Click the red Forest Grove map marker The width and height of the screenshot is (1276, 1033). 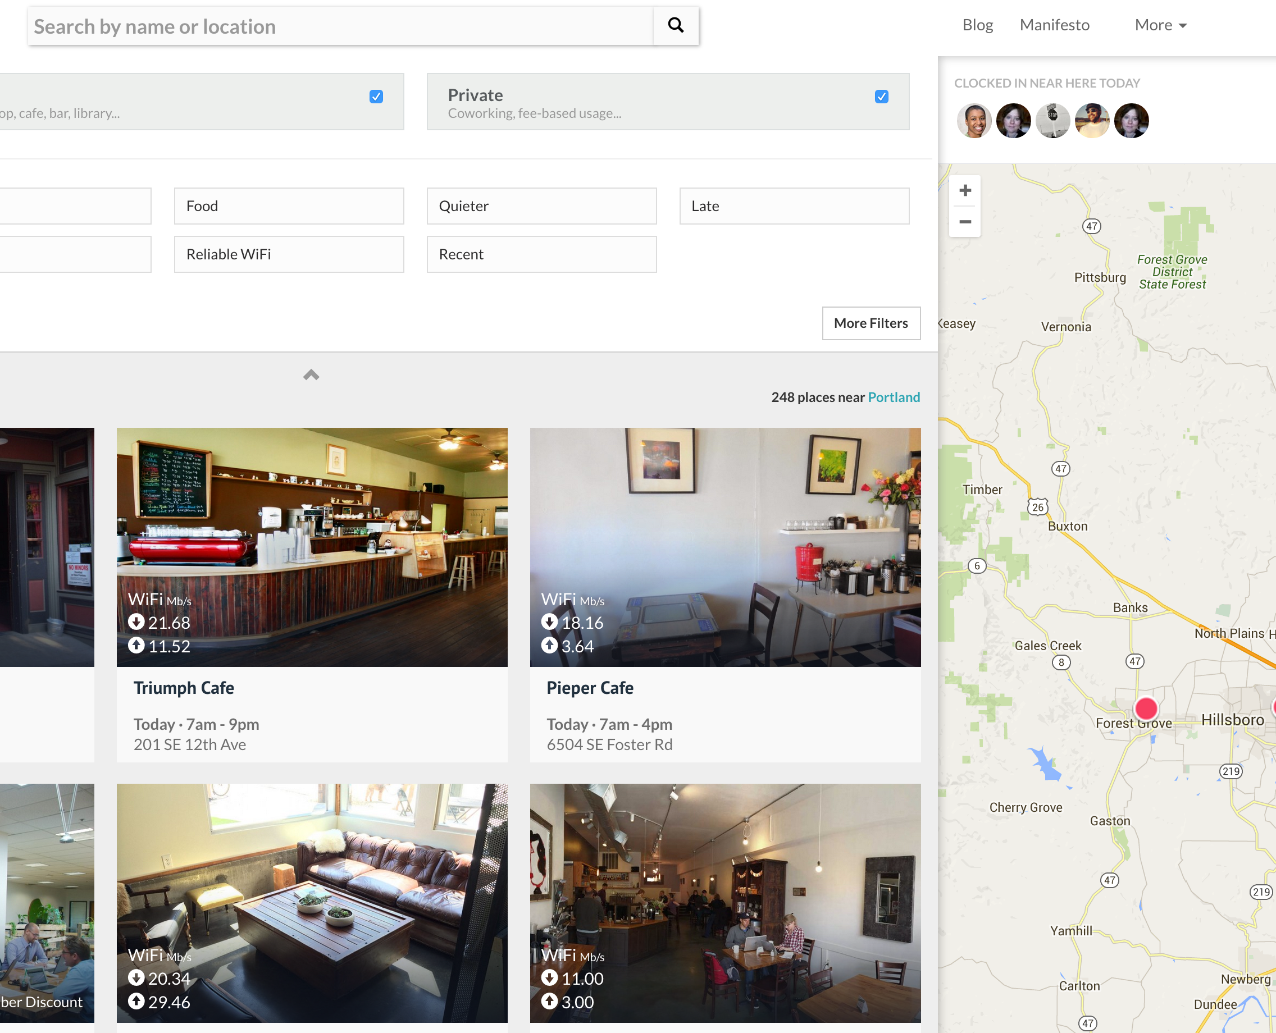pos(1146,709)
